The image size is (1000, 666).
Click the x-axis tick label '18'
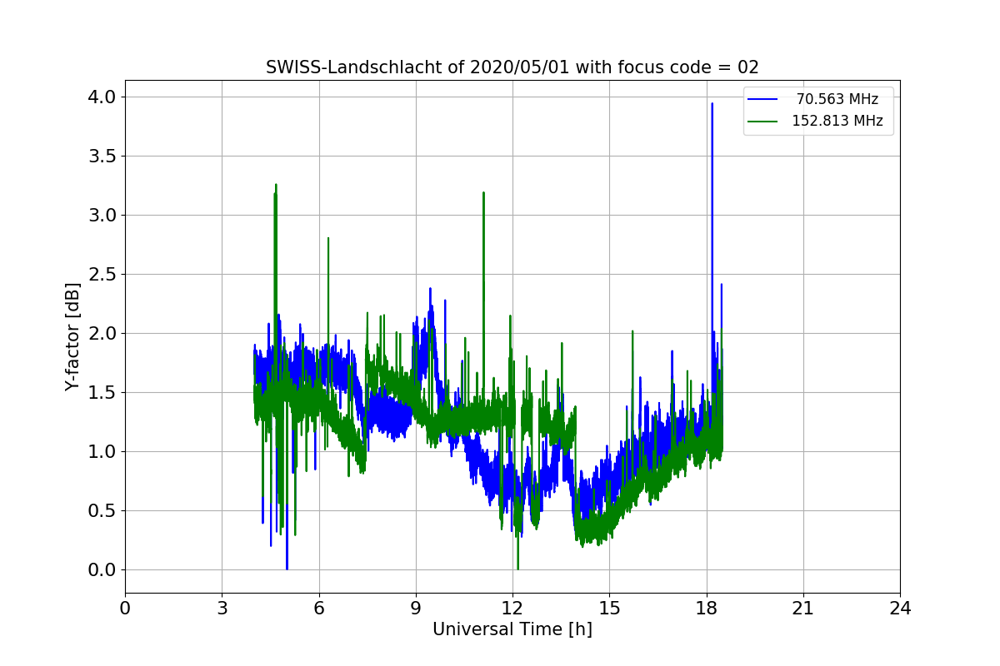[707, 608]
